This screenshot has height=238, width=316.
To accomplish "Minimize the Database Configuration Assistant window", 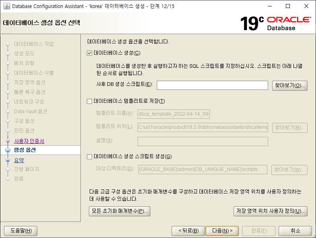I will 270,6.
